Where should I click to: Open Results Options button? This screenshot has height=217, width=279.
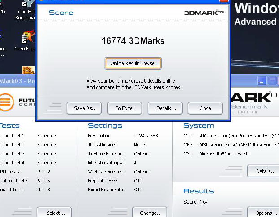[x=263, y=213]
